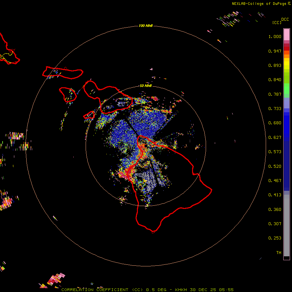The height and width of the screenshot is (292, 292).
Task: Click the 0.680 legend value
Action: click(275, 123)
